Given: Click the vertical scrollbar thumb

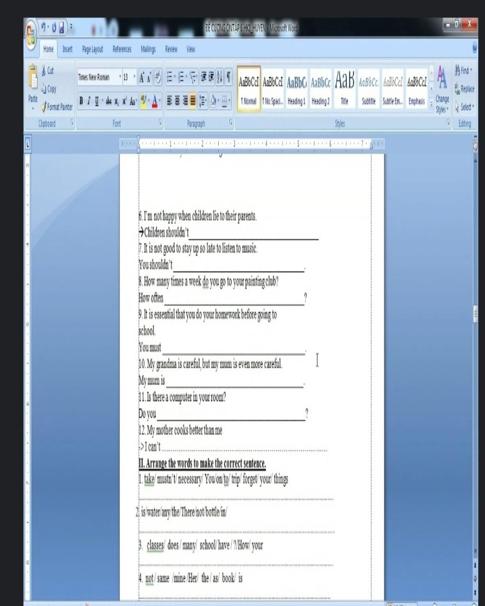Looking at the screenshot, I should point(475,313).
